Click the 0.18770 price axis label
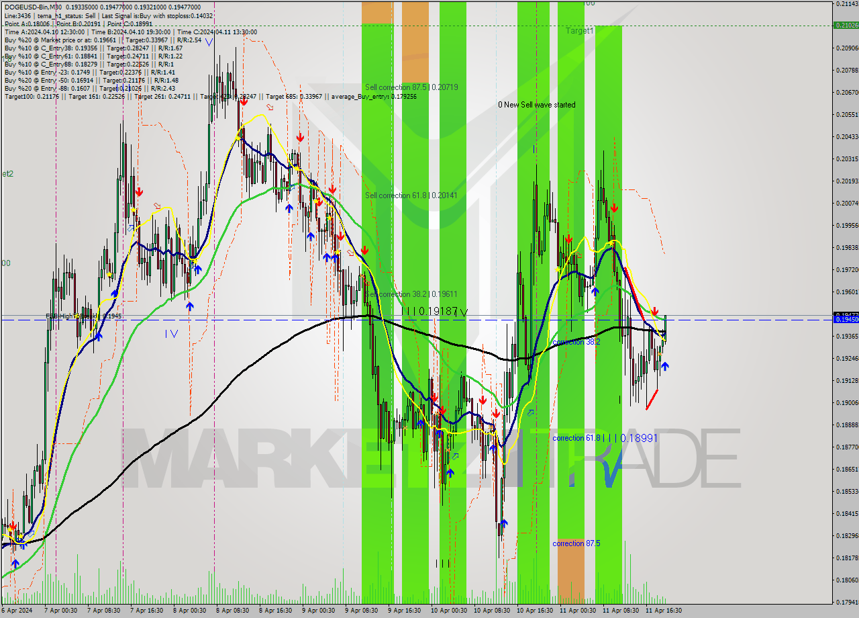859x618 pixels. click(847, 447)
